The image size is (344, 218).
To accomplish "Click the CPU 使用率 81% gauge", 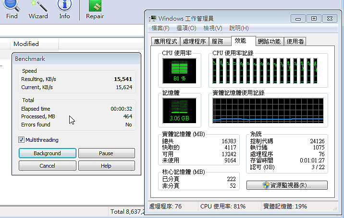I will tap(179, 71).
